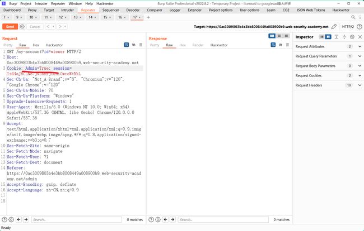This screenshot has height=231, width=364.
Task: Open the Inspector settings gear icon
Action: coord(352,37)
